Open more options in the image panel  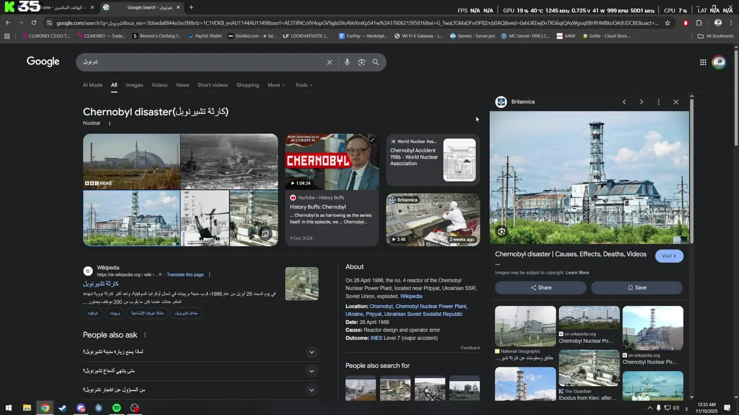coord(659,102)
